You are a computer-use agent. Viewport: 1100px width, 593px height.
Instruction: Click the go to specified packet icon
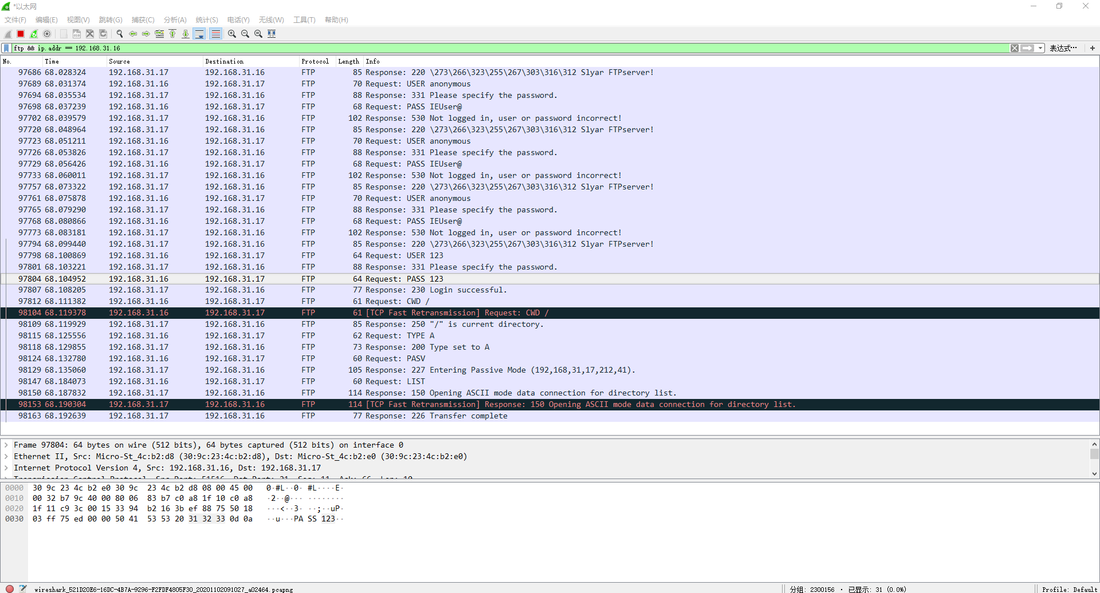point(159,34)
